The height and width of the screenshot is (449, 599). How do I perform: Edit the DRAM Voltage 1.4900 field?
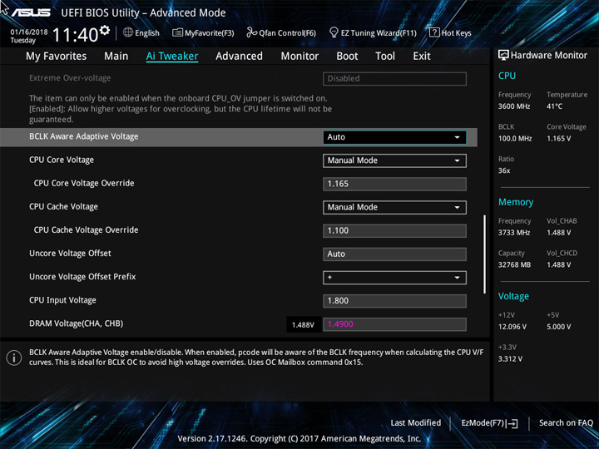394,324
